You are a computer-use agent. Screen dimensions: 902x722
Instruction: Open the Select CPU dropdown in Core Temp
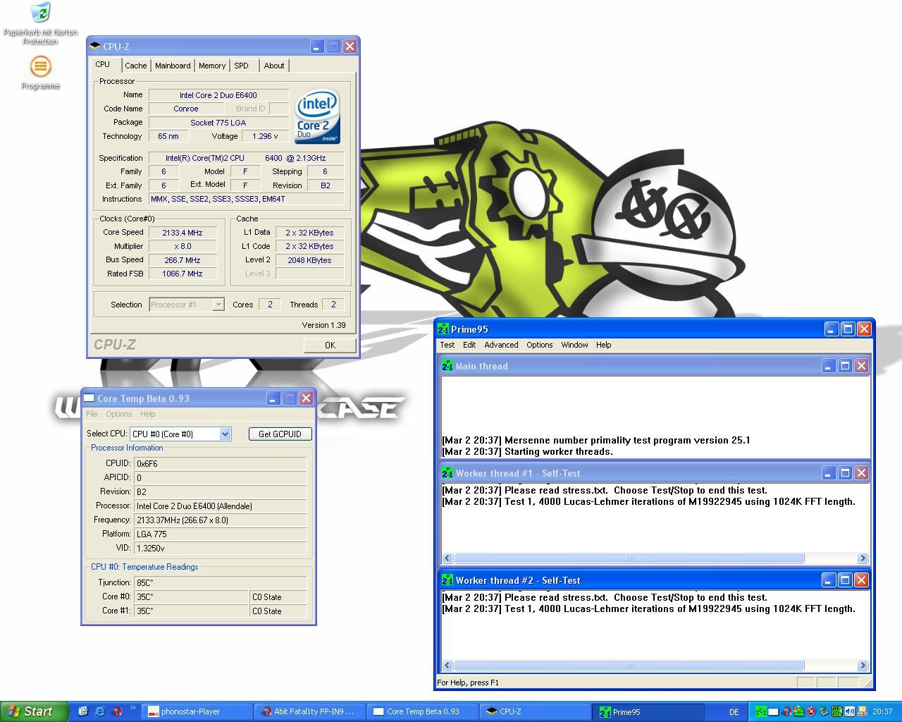coord(225,434)
